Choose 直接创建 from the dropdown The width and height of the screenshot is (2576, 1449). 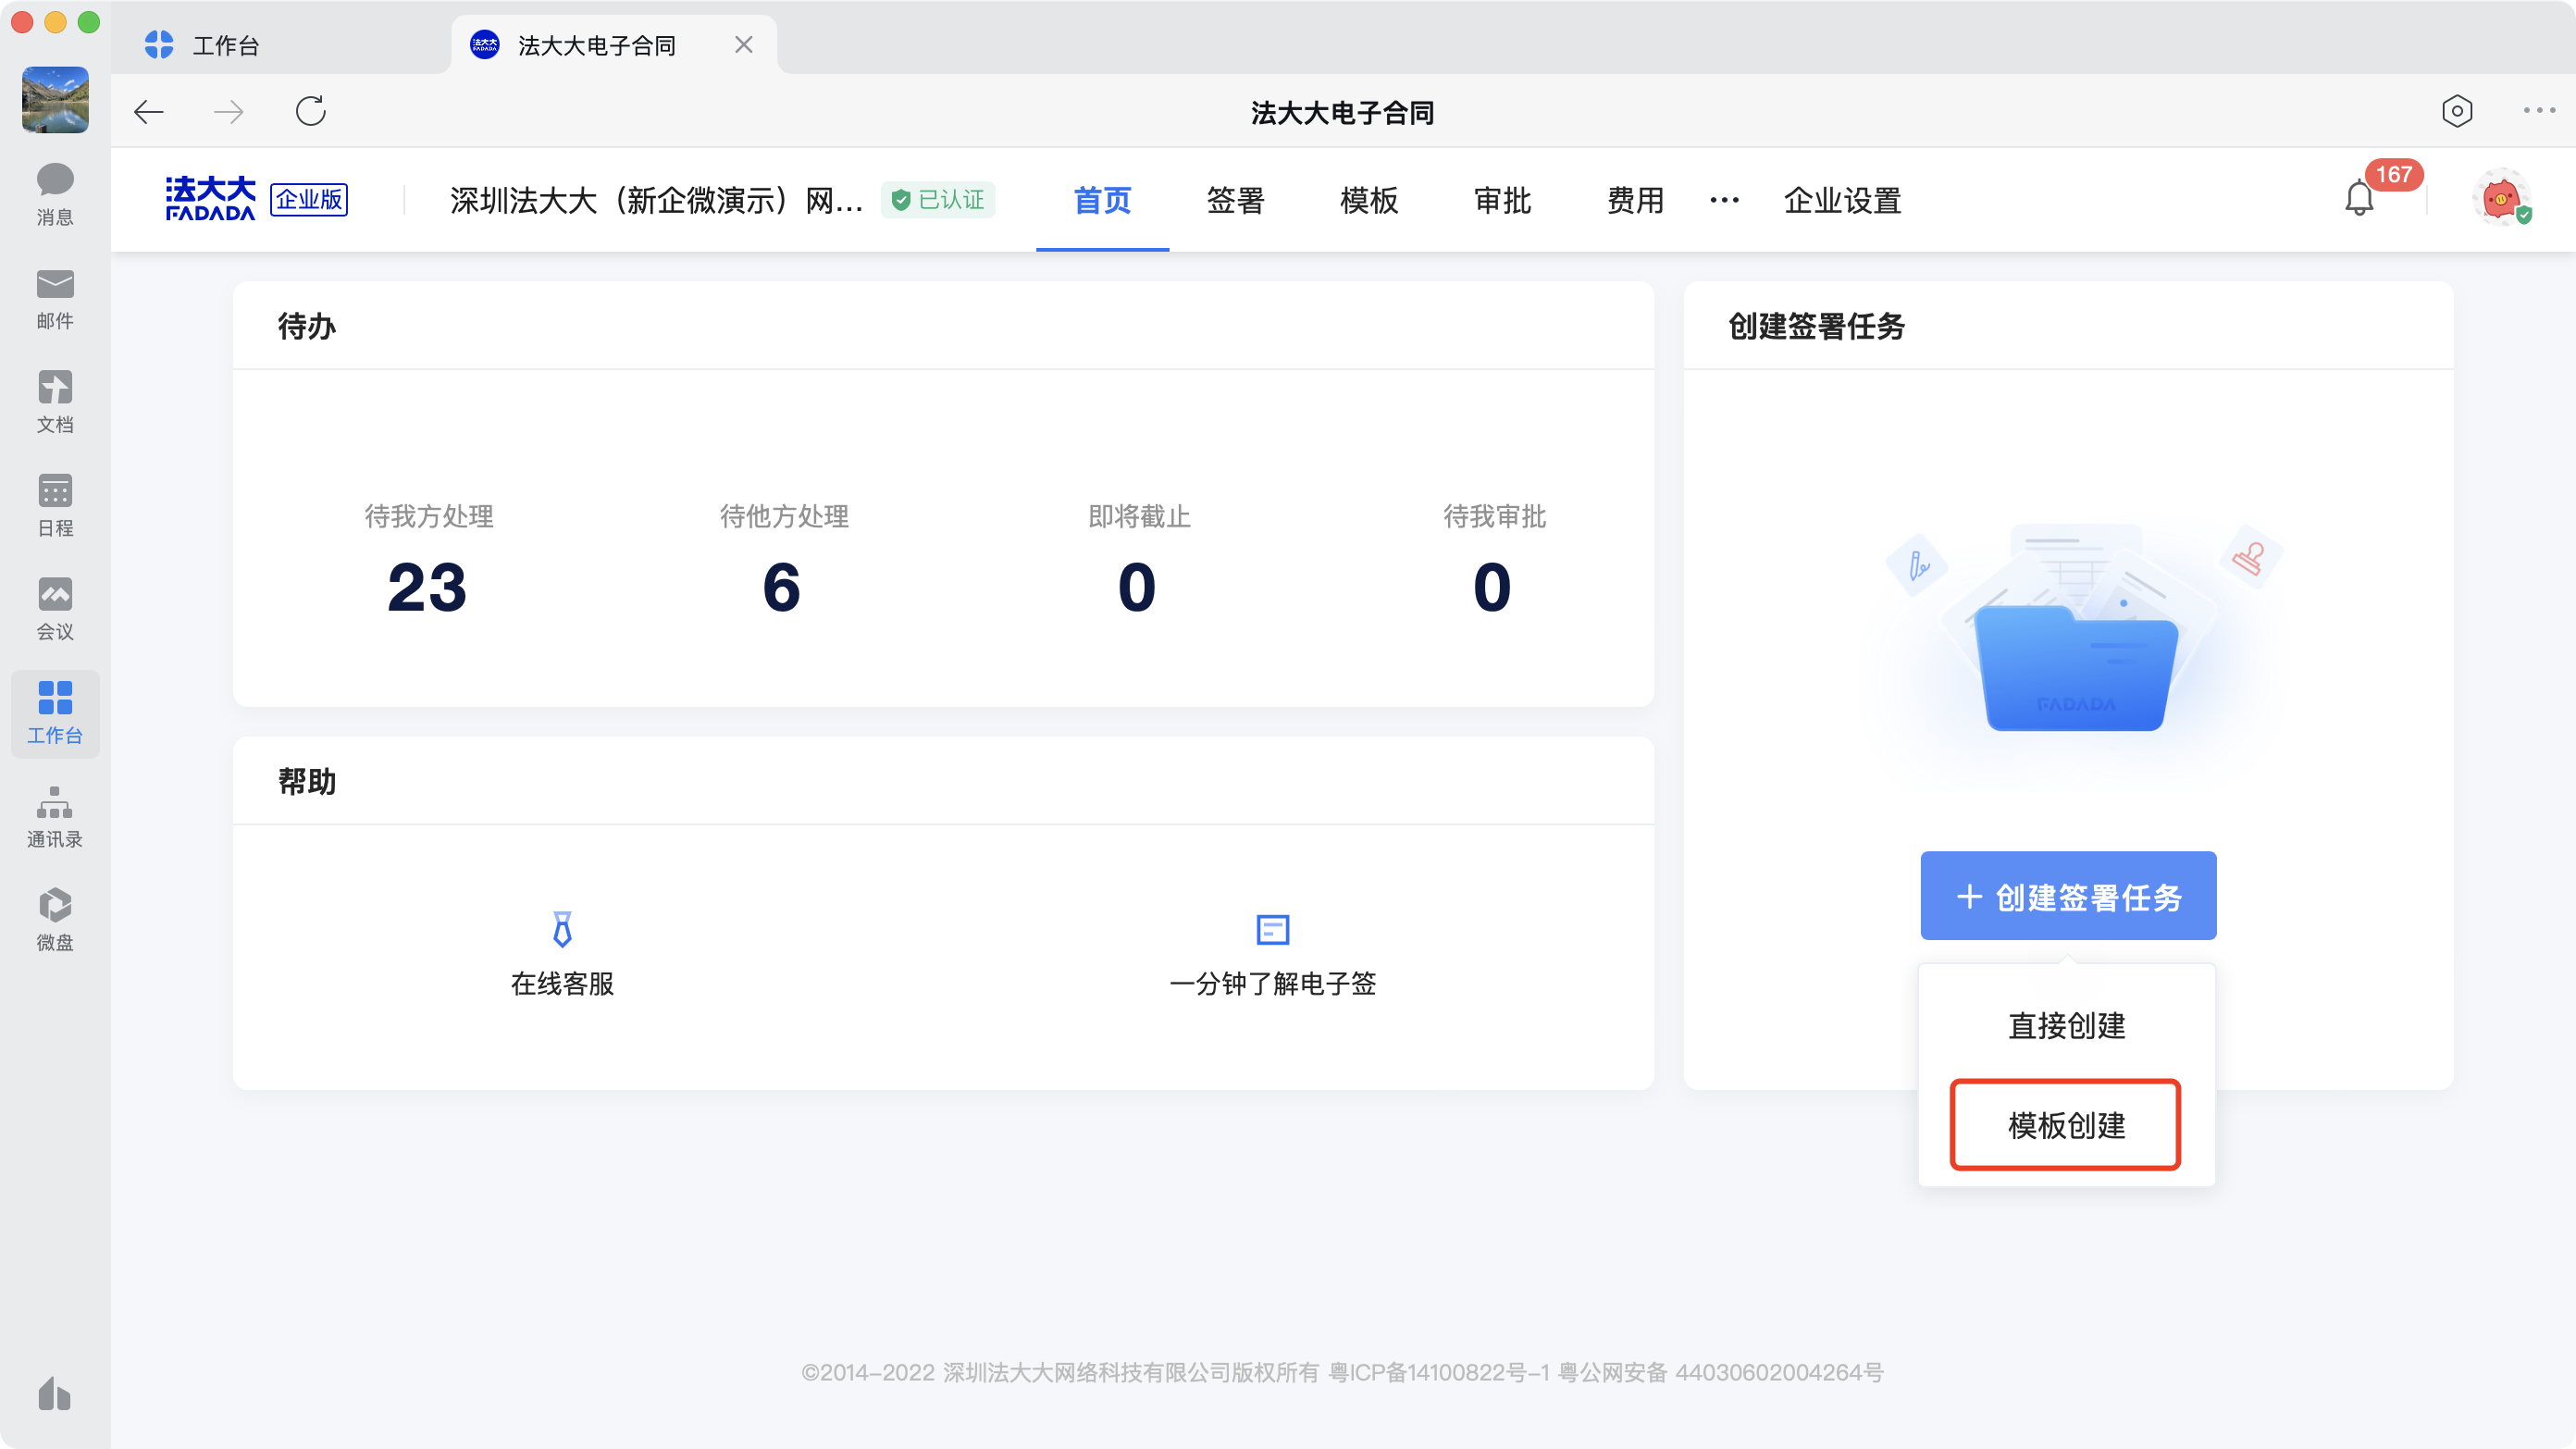click(x=2066, y=1026)
